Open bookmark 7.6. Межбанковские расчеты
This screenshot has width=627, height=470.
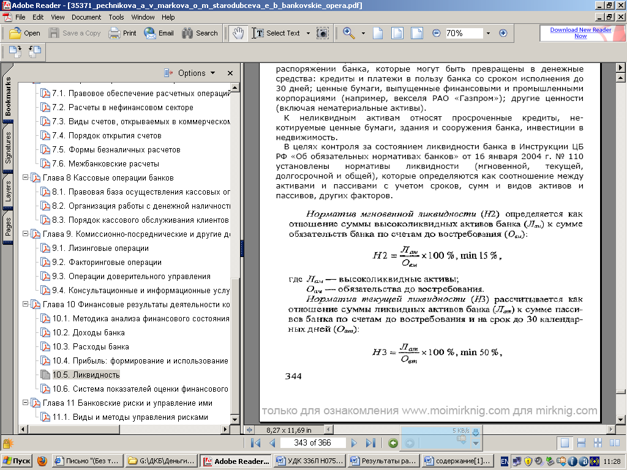105,164
